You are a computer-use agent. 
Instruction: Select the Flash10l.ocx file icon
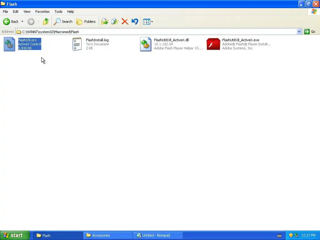[x=9, y=44]
